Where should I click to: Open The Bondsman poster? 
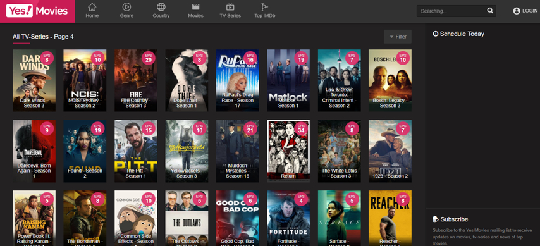pyautogui.click(x=85, y=218)
